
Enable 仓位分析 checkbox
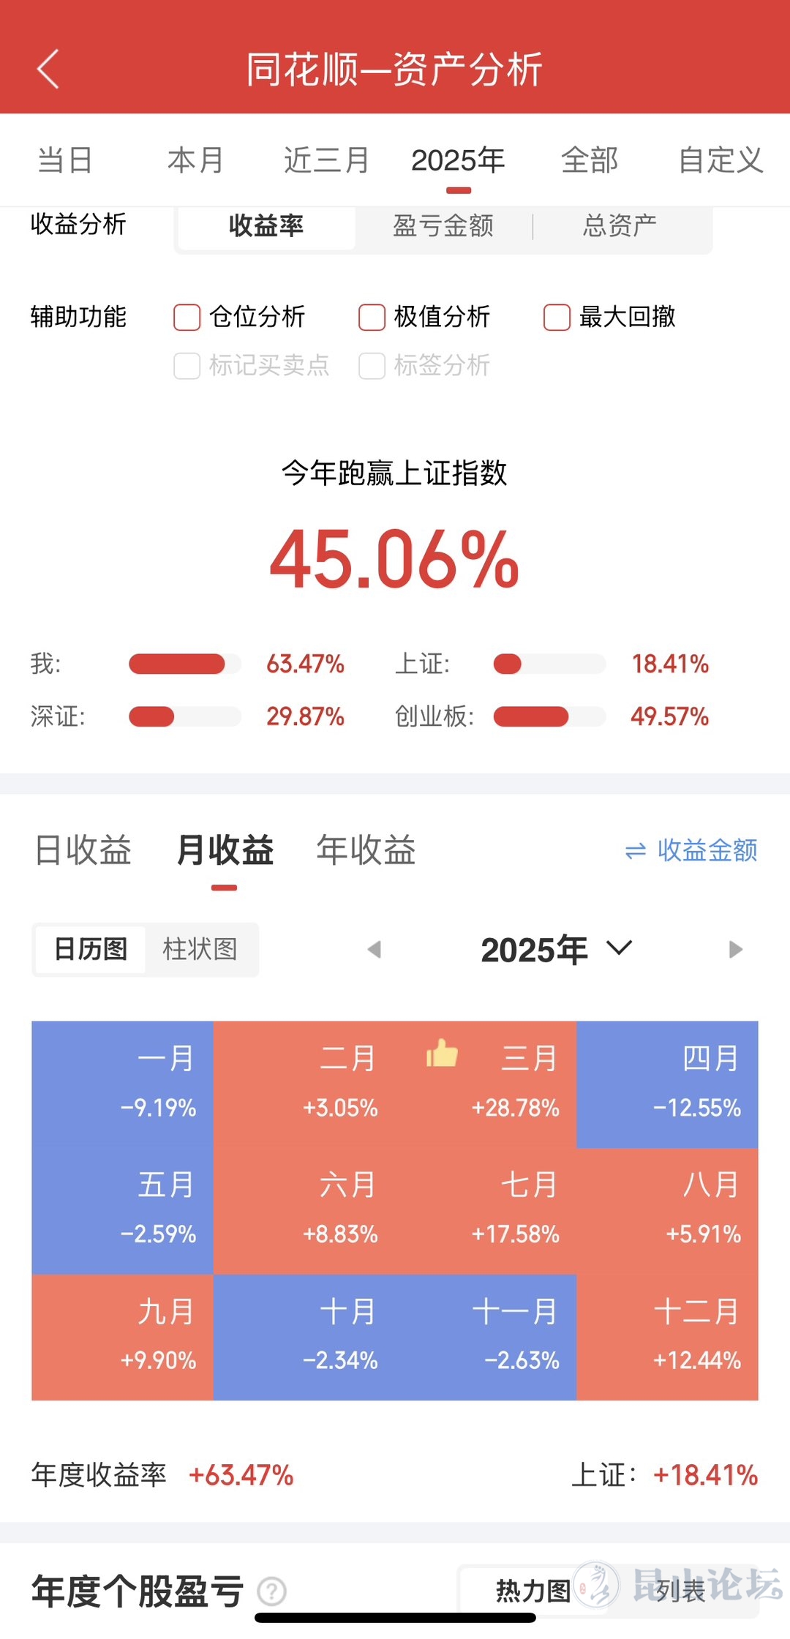click(x=187, y=318)
